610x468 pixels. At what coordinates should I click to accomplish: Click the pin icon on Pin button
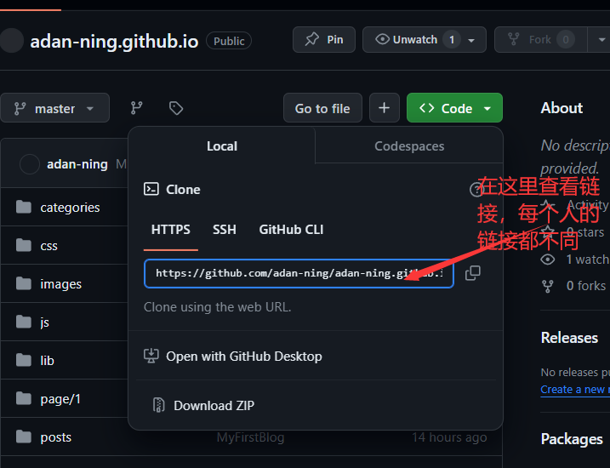pos(311,39)
